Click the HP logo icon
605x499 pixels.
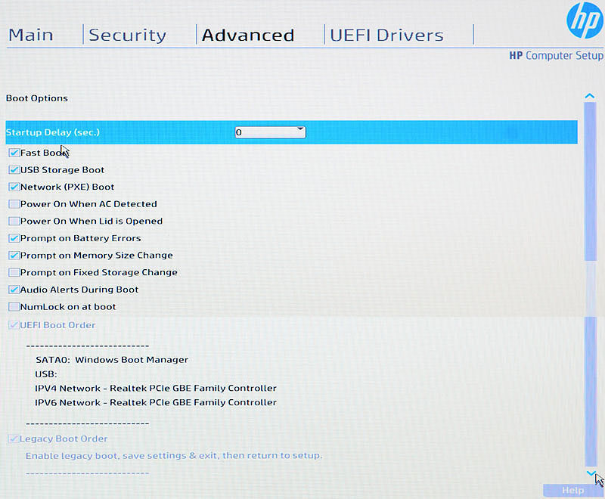tap(585, 20)
